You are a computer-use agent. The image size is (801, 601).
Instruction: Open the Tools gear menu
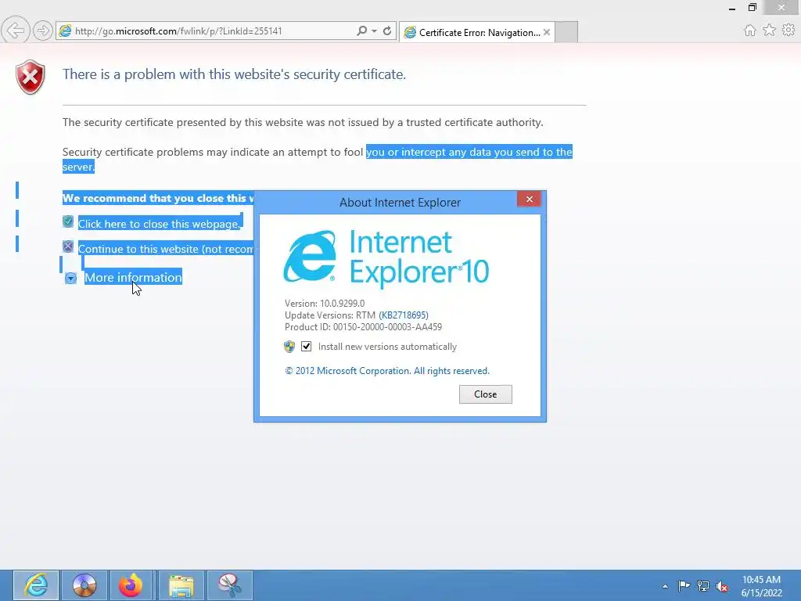pos(788,31)
